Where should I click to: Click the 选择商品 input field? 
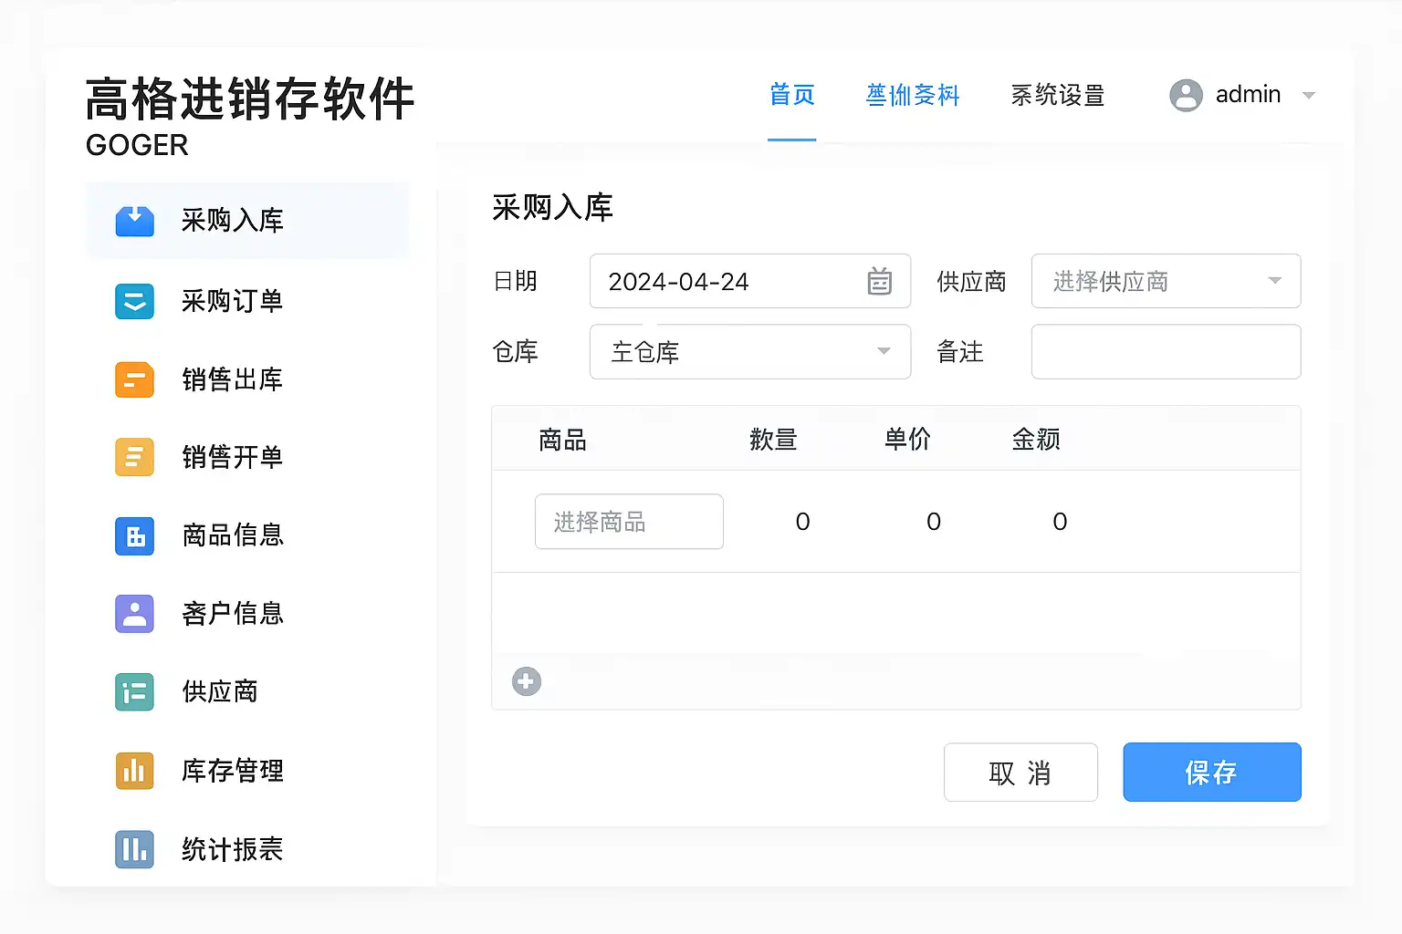coord(629,522)
